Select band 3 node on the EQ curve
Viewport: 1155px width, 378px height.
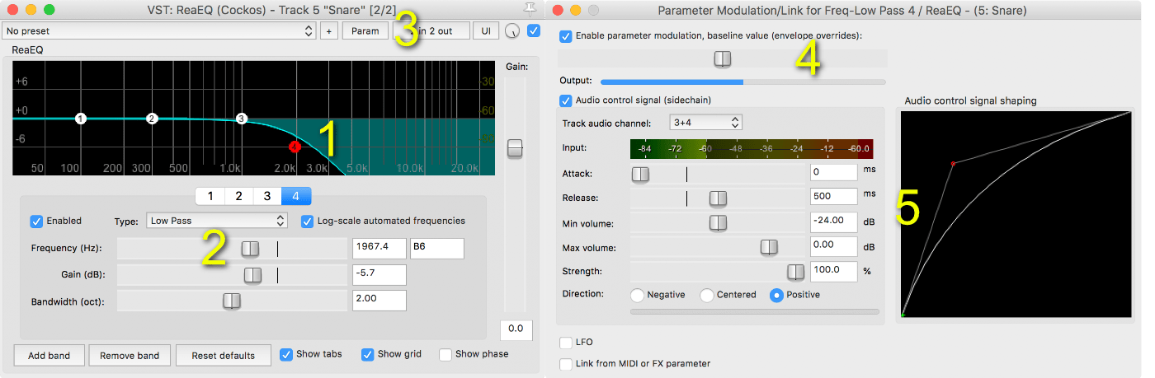(242, 119)
